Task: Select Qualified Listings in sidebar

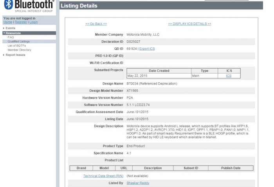Action: 18,41
